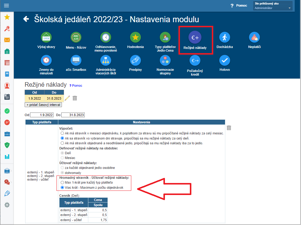The height and width of the screenshot is (225, 301).
Task: Go back using the left arrow
Action: click(26, 19)
